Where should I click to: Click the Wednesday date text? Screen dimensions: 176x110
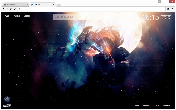coord(166,16)
